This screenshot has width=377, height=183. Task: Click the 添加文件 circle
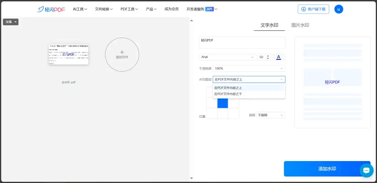point(122,54)
